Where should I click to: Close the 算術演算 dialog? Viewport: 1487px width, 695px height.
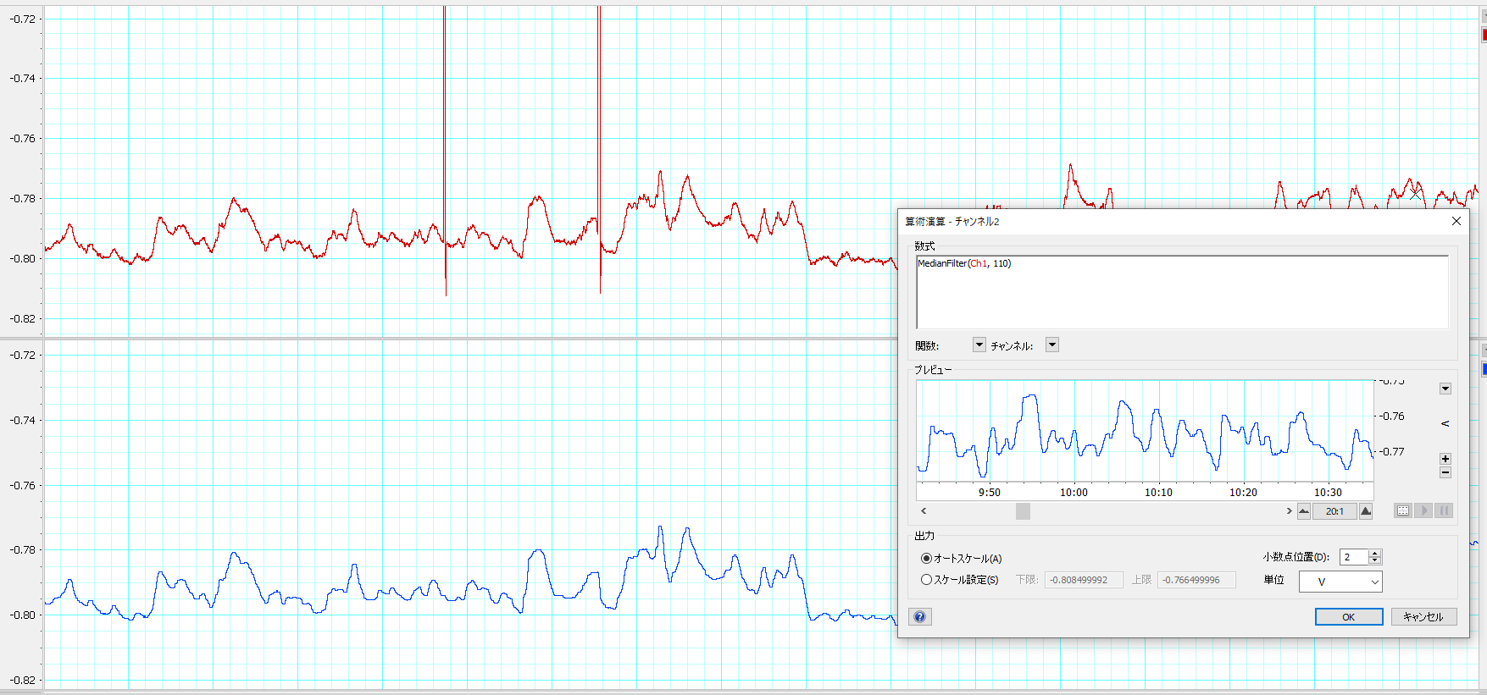point(1456,221)
